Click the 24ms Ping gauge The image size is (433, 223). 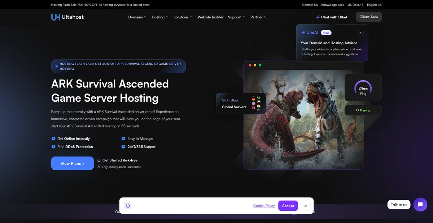tap(363, 87)
